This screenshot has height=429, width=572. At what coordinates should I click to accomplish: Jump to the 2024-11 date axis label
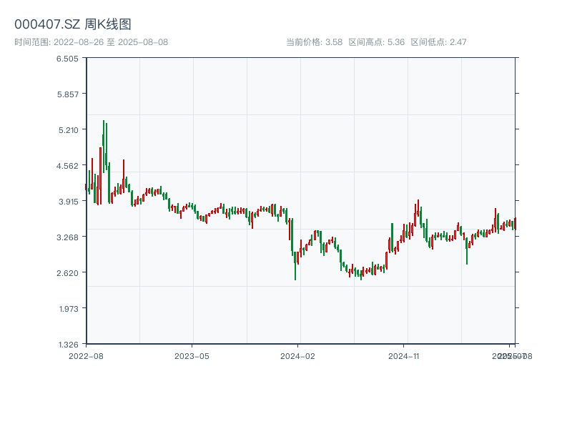404,355
